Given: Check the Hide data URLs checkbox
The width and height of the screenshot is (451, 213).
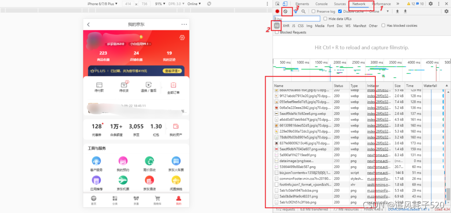Looking at the screenshot, I should tap(325, 18).
